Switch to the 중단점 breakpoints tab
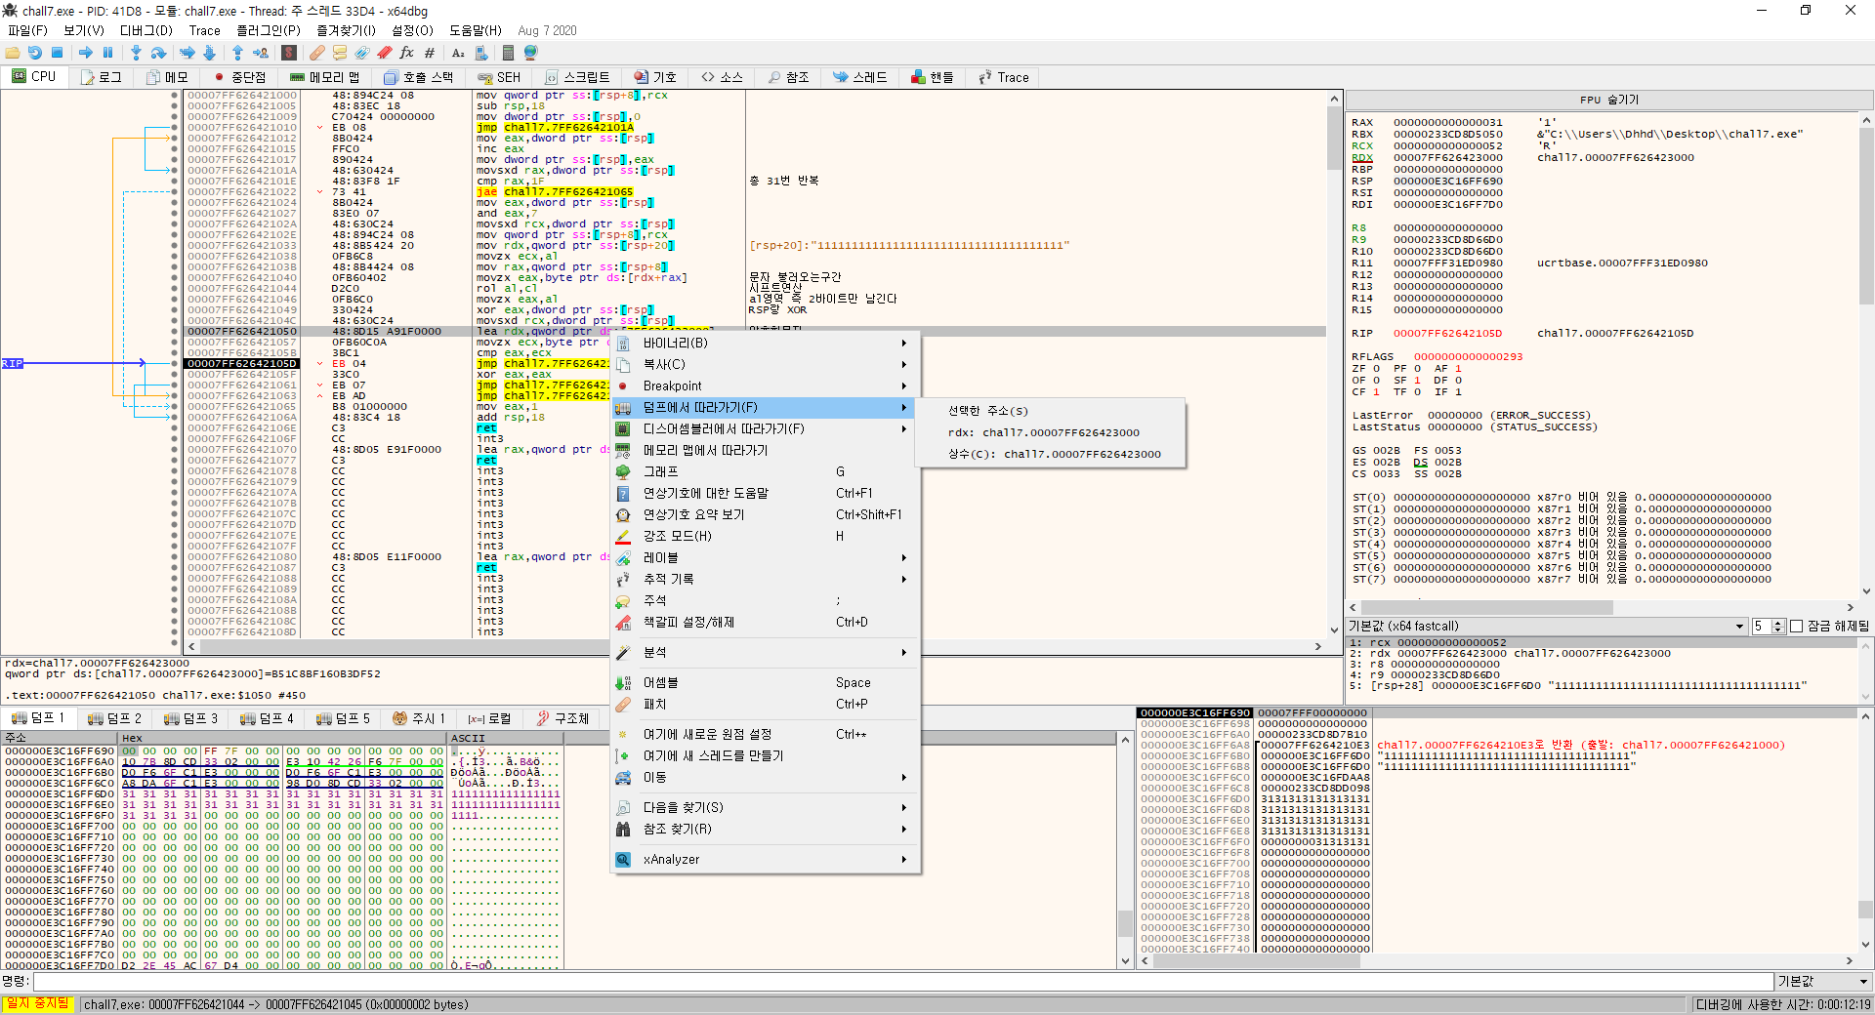The width and height of the screenshot is (1875, 1015). [239, 77]
